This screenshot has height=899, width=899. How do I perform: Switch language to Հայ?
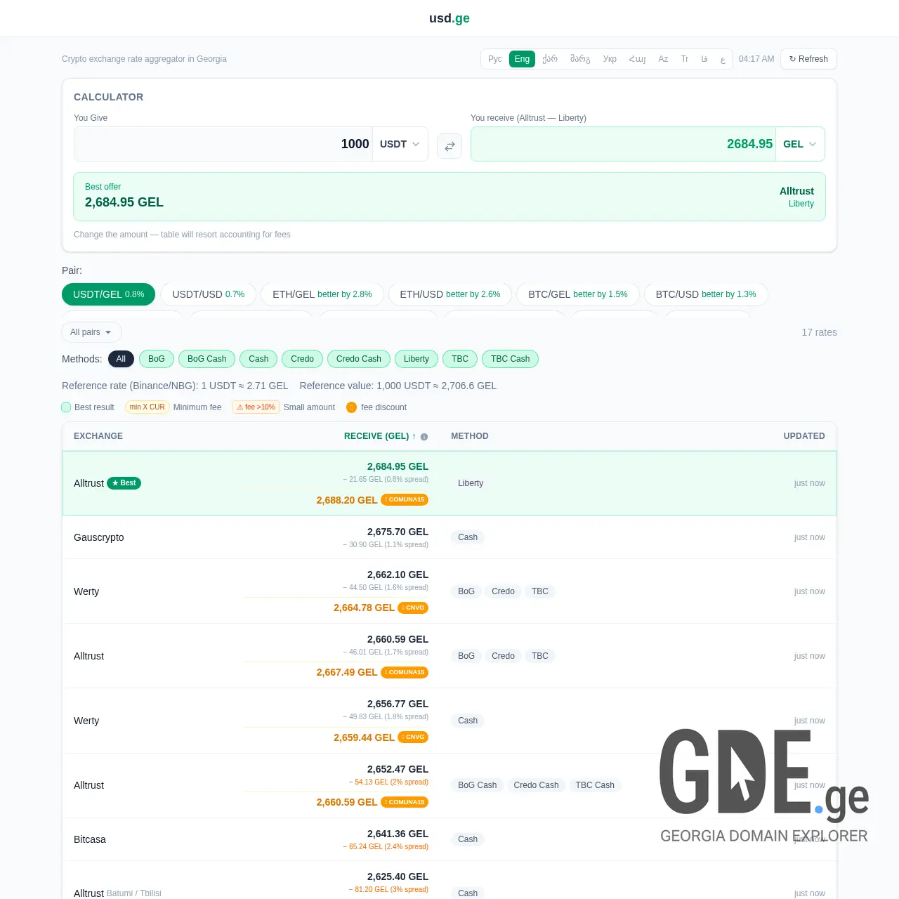click(637, 59)
